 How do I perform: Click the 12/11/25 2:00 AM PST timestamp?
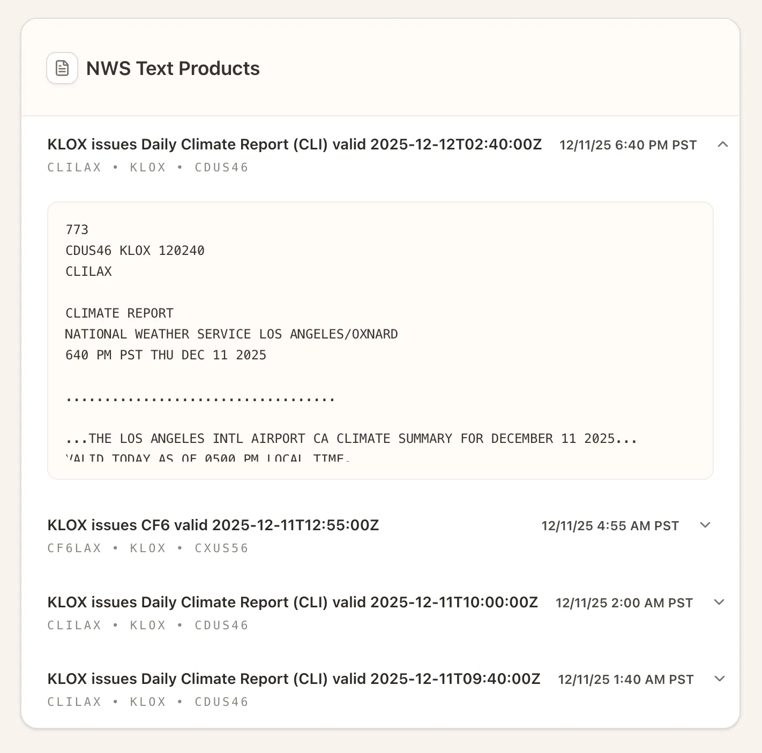point(624,603)
